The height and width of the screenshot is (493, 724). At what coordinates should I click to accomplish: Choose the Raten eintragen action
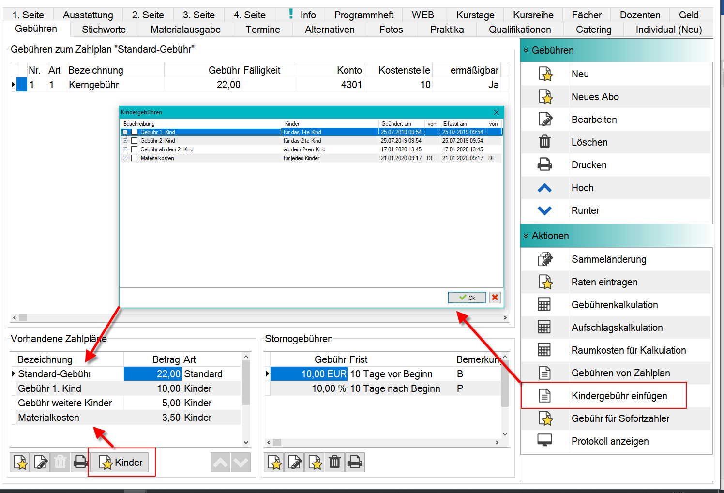(x=616, y=282)
